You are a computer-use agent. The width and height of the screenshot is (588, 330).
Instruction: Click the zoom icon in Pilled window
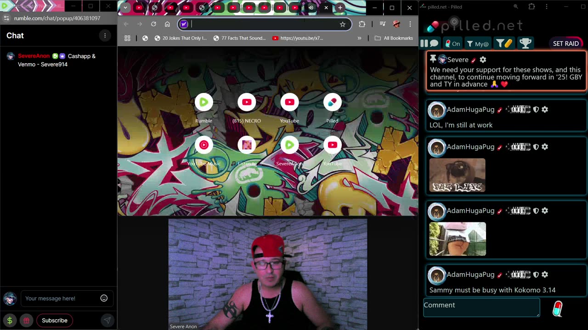[516, 7]
